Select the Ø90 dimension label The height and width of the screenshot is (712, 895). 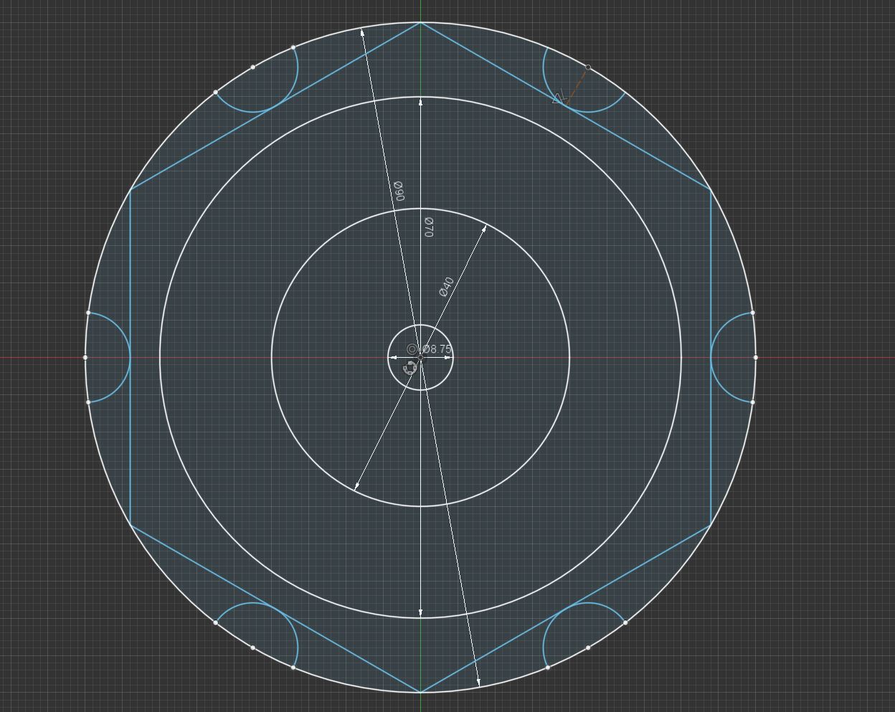[399, 191]
